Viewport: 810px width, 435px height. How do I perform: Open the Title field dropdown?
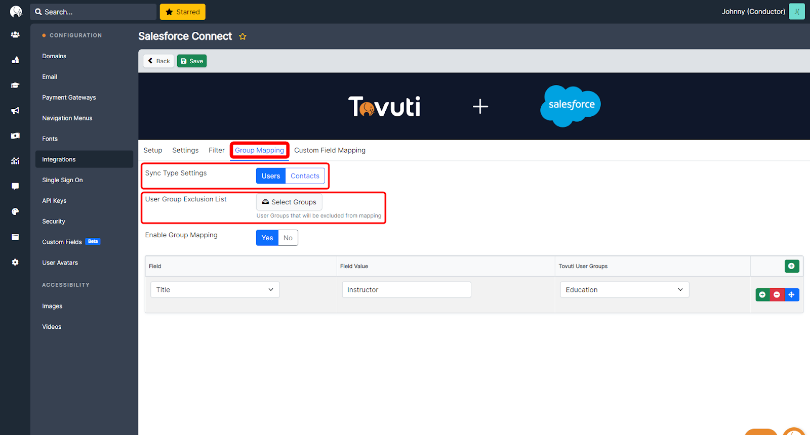215,290
